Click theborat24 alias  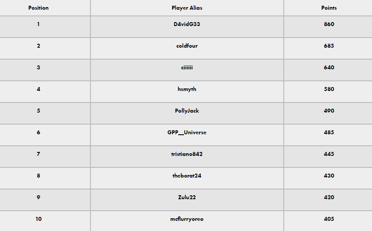click(187, 176)
